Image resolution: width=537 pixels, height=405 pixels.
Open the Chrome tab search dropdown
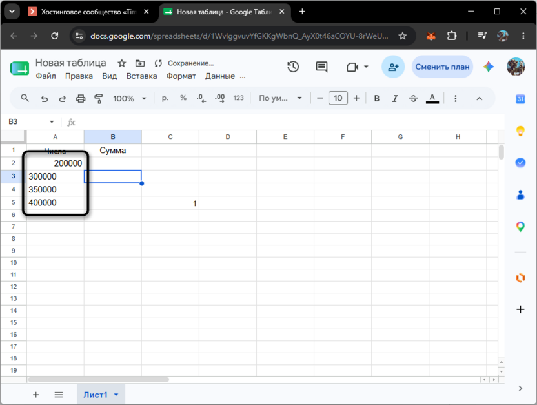pos(12,12)
